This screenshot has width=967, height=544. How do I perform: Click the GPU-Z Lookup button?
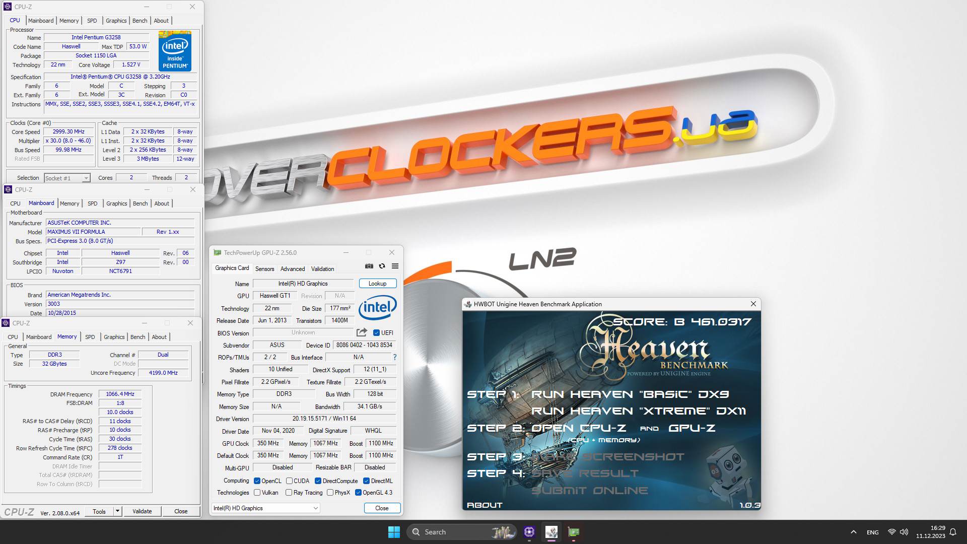pos(378,284)
